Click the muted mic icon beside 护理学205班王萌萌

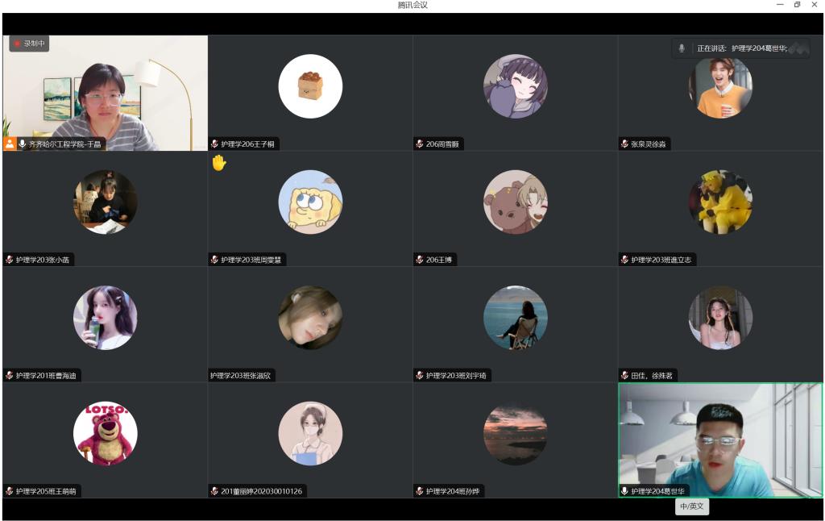point(10,491)
